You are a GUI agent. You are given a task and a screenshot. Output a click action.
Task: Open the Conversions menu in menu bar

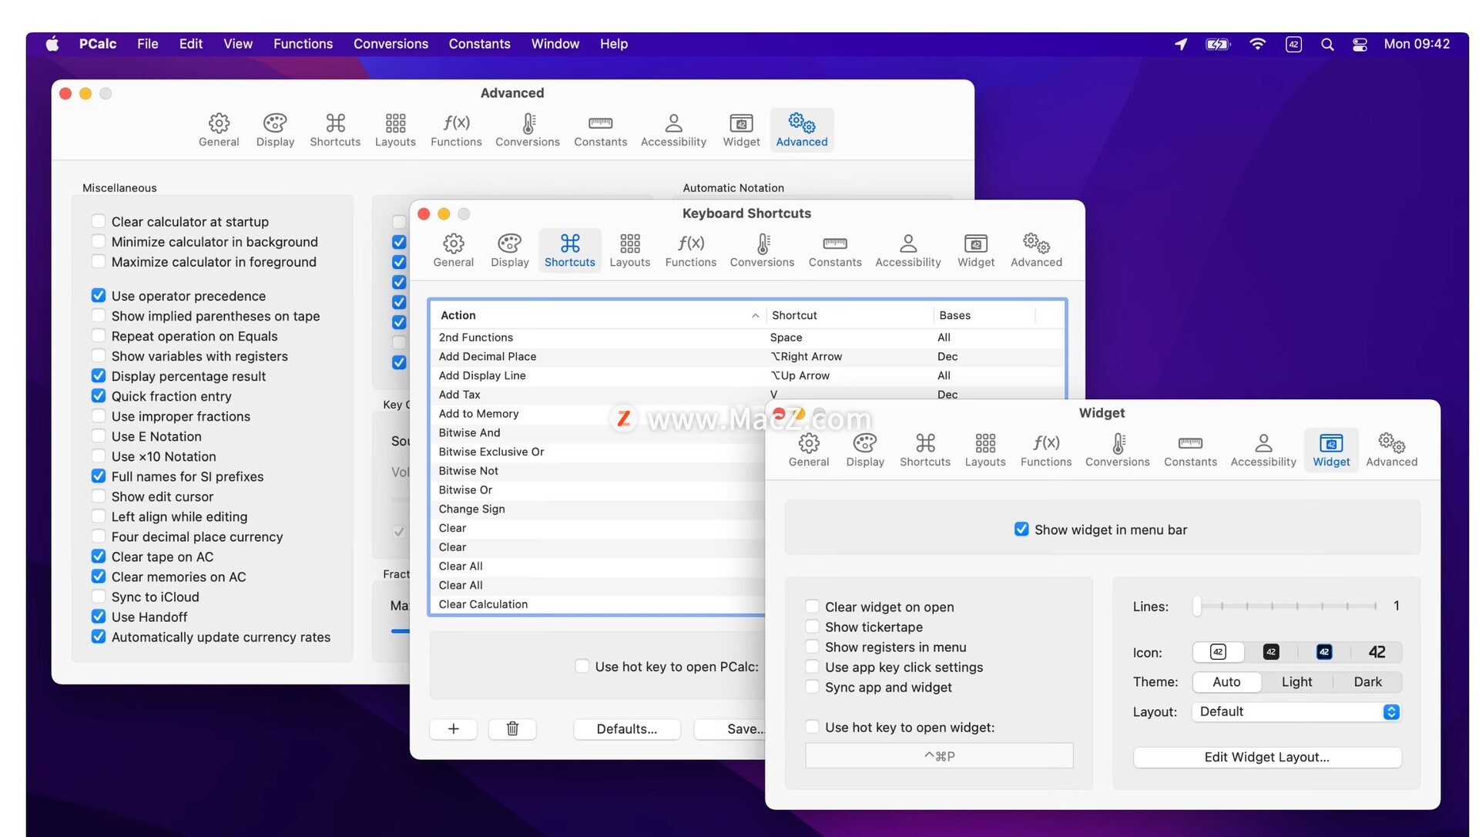[x=391, y=44]
